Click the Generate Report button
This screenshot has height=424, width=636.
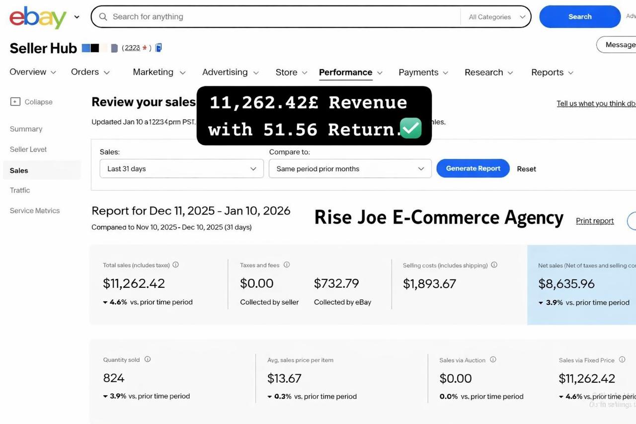tap(473, 169)
